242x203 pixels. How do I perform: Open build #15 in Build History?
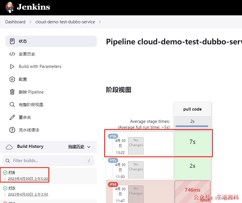pos(12,188)
